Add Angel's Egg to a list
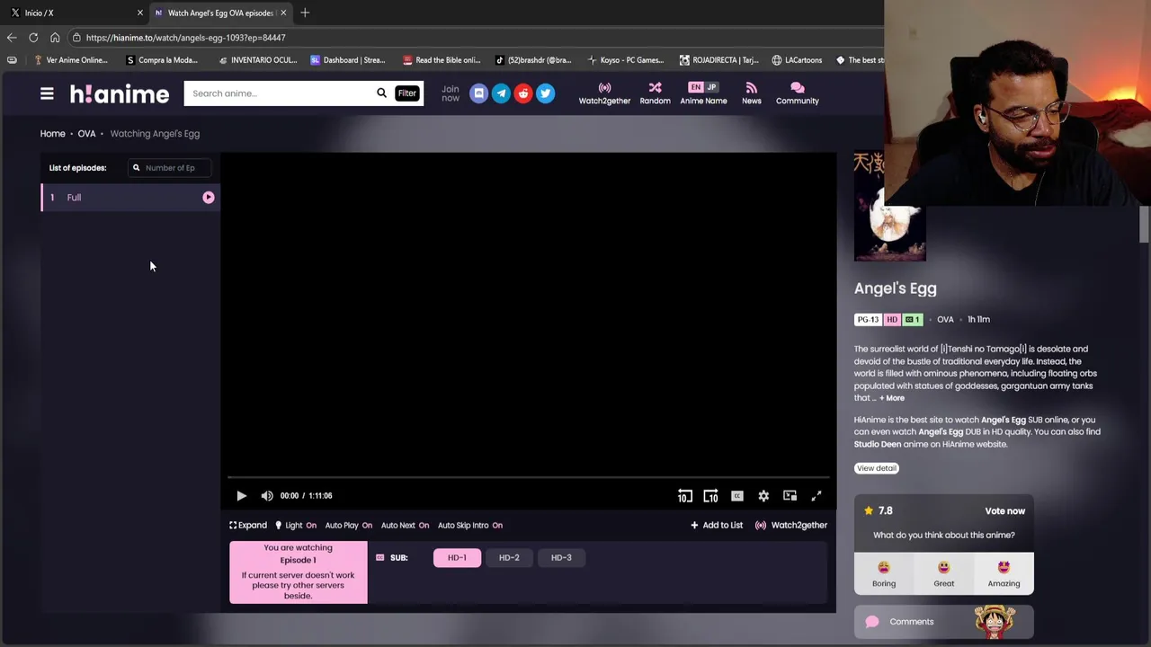 pyautogui.click(x=717, y=526)
